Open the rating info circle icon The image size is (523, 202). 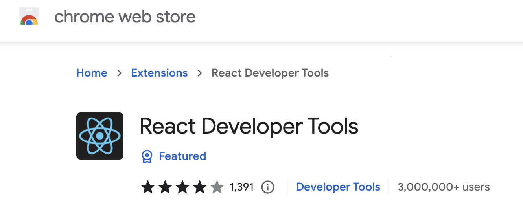268,187
